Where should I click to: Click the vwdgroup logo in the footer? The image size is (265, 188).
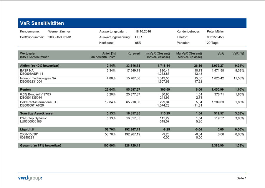point(30,178)
